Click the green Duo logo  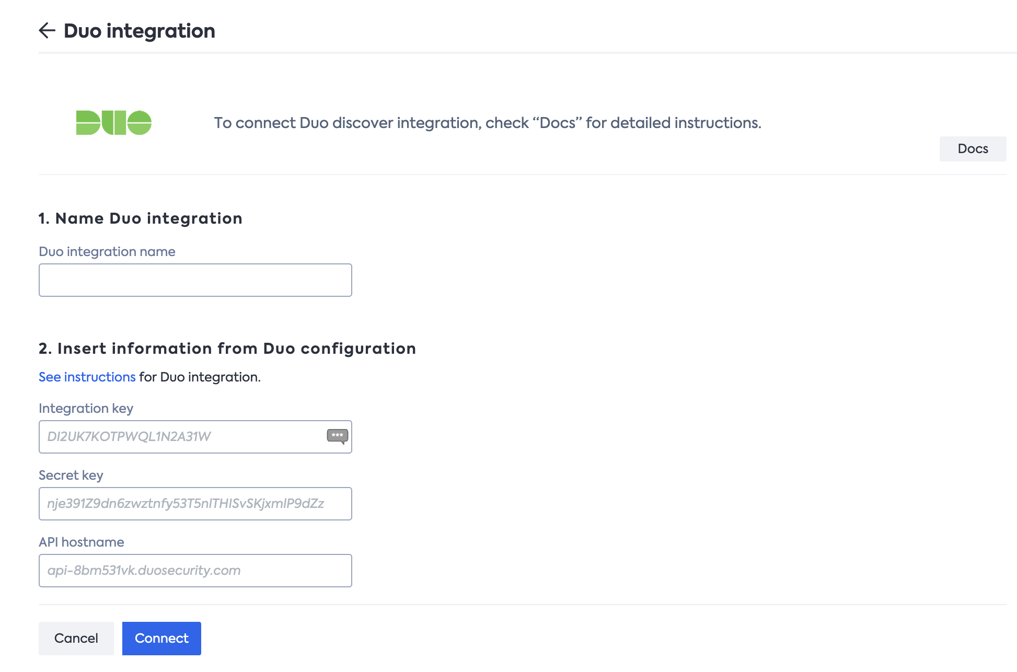(x=113, y=123)
